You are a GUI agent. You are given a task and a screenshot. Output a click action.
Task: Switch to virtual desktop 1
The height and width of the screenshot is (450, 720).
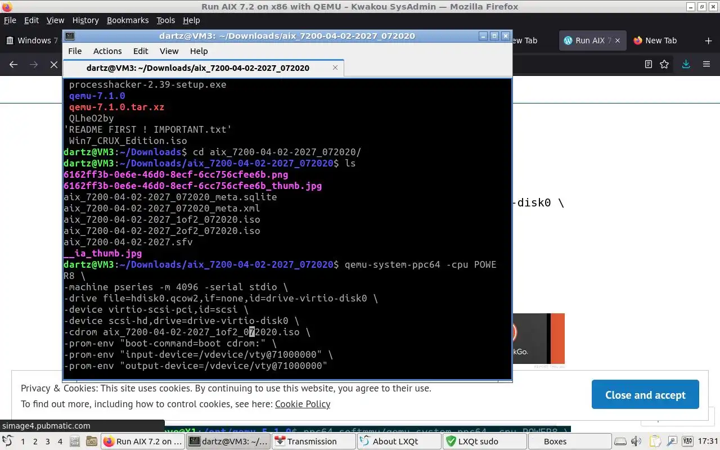(22, 442)
